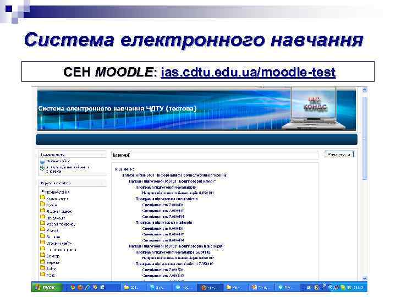Screen dimensions: 396x297
Task: Select 'Спеціальність 7.091501'
Action: click(x=163, y=269)
